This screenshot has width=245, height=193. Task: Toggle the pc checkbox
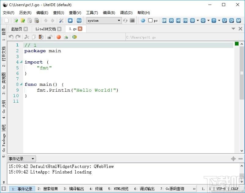click(150, 20)
